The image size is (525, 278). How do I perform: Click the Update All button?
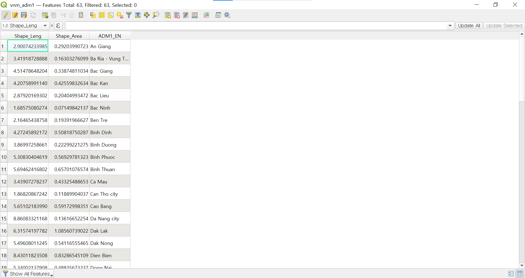click(x=469, y=26)
